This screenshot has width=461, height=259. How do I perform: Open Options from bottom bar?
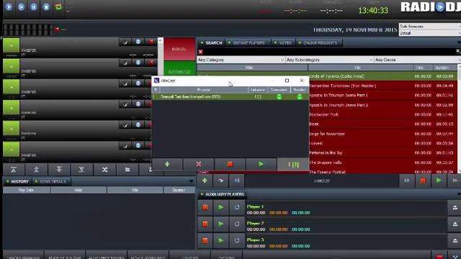point(226,256)
